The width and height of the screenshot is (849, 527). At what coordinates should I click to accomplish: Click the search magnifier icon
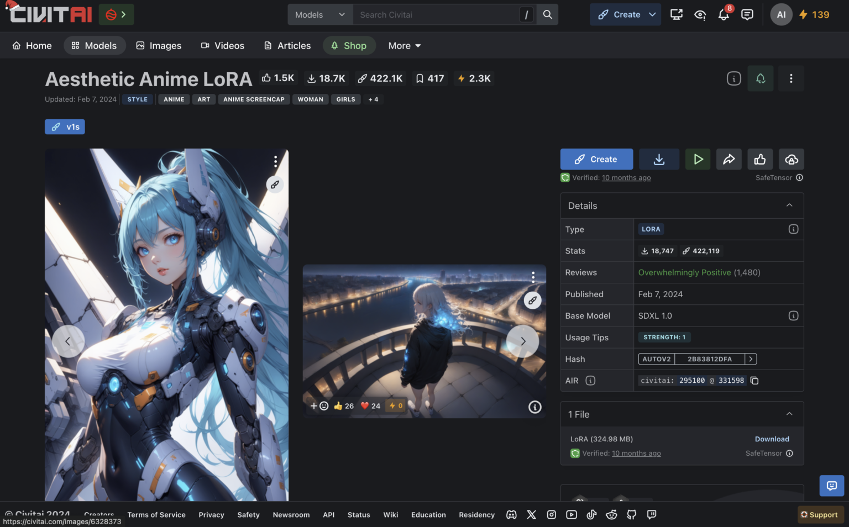[547, 14]
